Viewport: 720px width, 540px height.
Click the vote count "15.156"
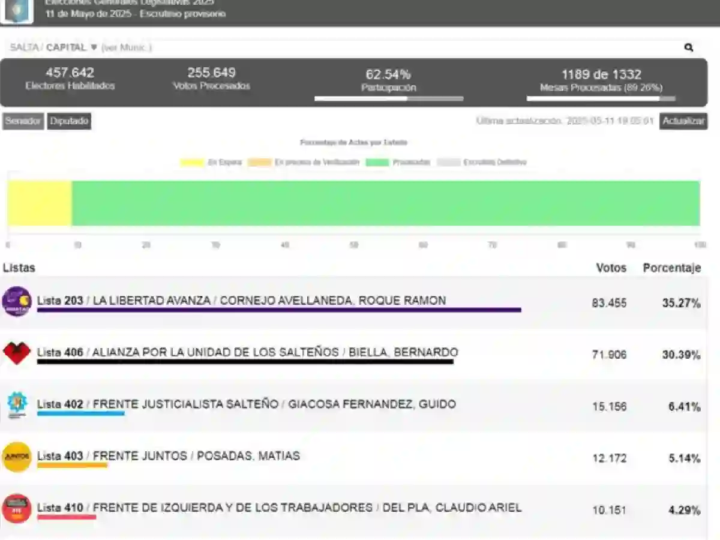[x=609, y=407]
